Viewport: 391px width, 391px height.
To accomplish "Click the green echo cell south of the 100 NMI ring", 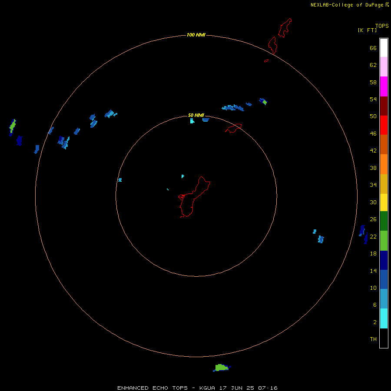I will [222, 368].
